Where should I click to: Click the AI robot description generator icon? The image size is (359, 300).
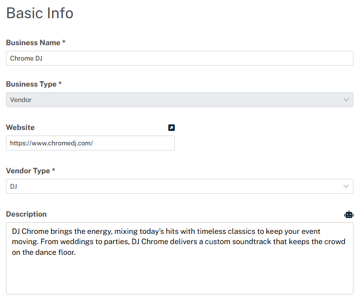point(349,214)
